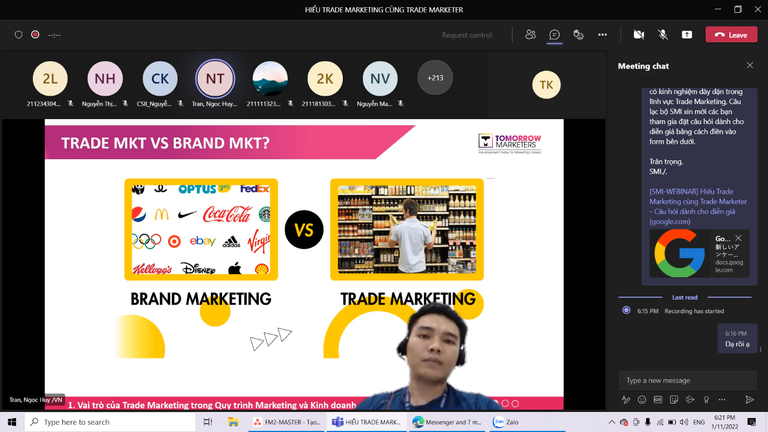The width and height of the screenshot is (768, 432).
Task: Click the TK self-view avatar
Action: (546, 85)
